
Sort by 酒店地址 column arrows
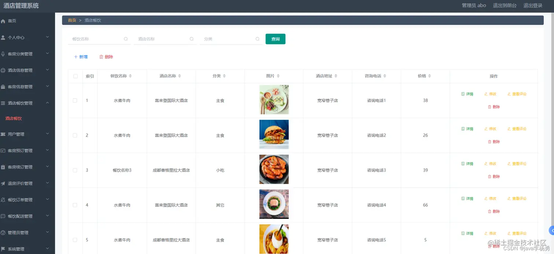336,76
